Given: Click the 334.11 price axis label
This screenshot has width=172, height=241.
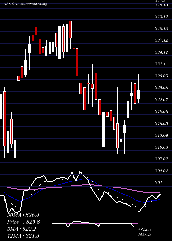Looking at the screenshot, I should 161,52.
